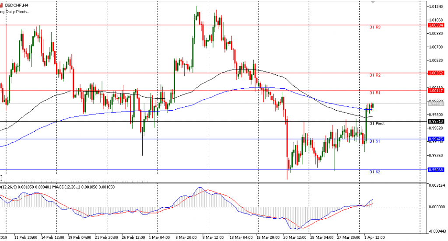The width and height of the screenshot is (448, 241).
Task: Click the D1 R1 resistance label
Action: [375, 93]
